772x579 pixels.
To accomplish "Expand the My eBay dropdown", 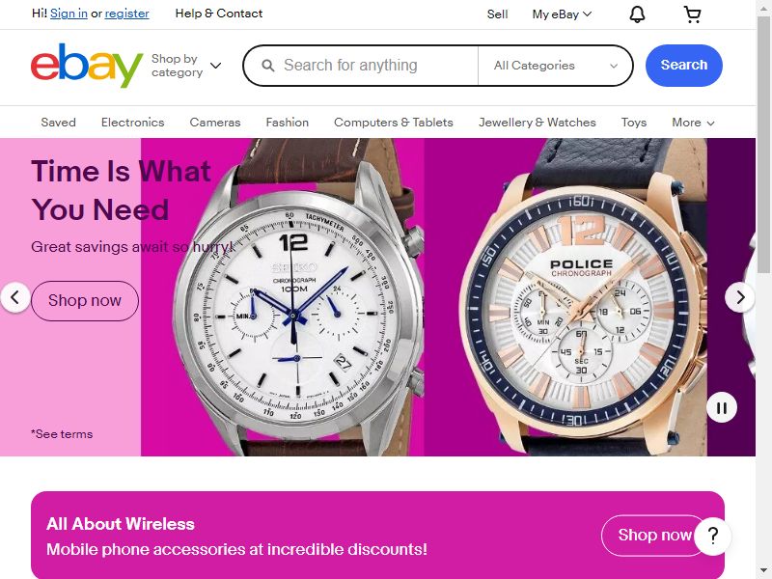I will (562, 14).
